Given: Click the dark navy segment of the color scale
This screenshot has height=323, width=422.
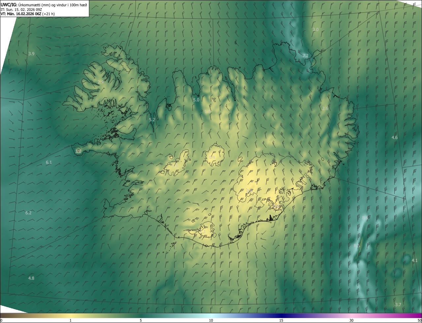Looking at the screenshot, I should click(x=281, y=316).
